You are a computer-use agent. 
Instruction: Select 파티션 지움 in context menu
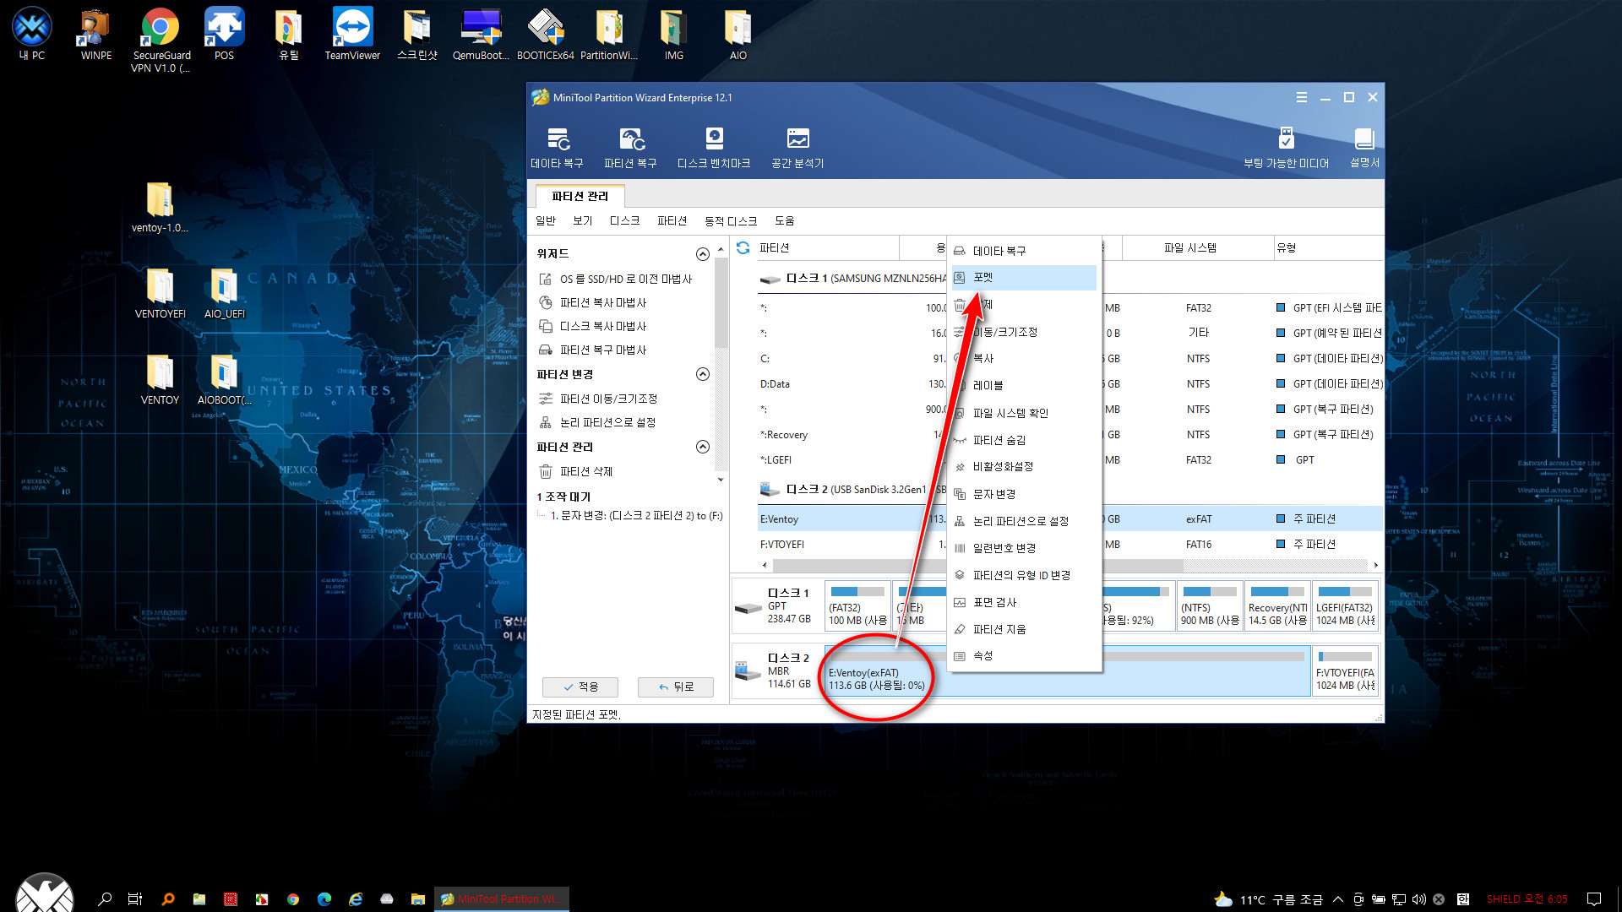[x=1024, y=629]
